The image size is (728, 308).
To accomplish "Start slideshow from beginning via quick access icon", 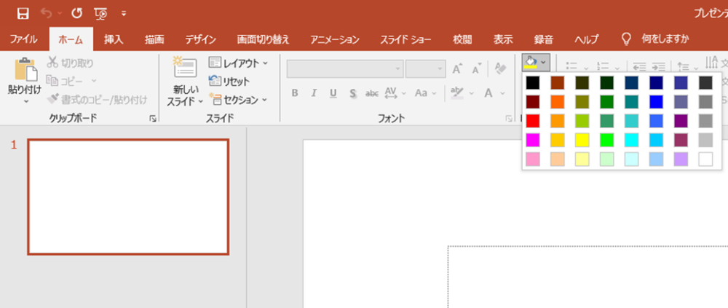I will (101, 13).
